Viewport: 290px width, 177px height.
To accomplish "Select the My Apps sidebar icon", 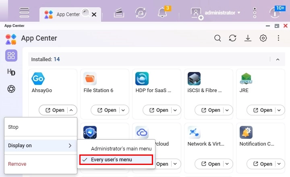I will click(x=11, y=56).
